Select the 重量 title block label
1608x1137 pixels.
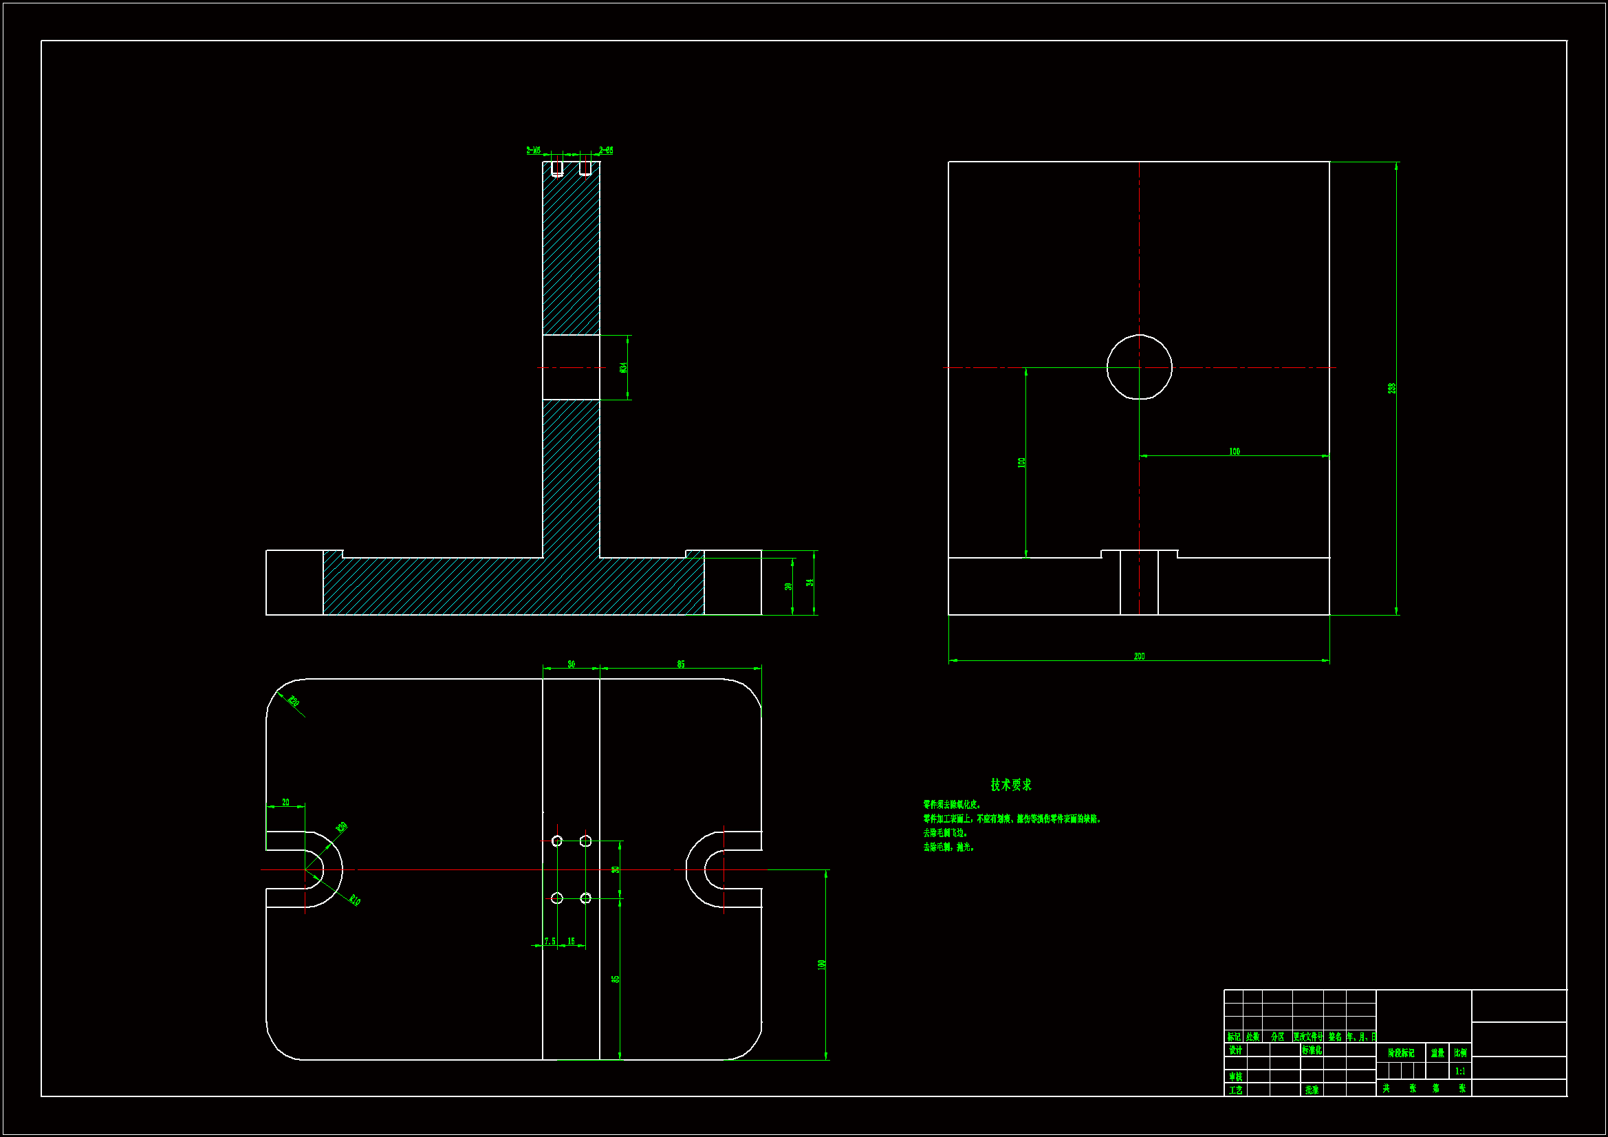pyautogui.click(x=1437, y=1053)
